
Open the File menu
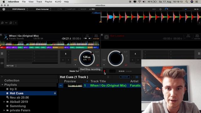pyautogui.click(x=24, y=2)
